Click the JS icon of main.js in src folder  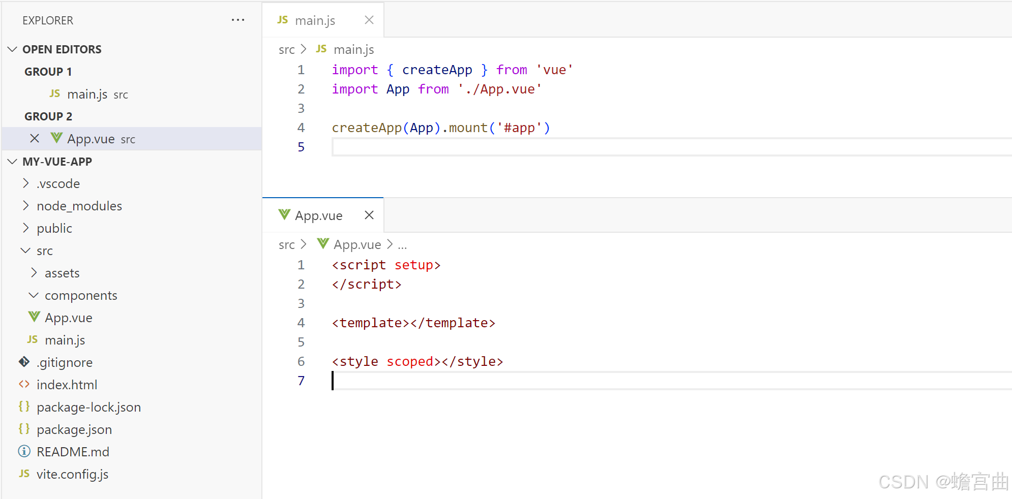[x=33, y=339]
